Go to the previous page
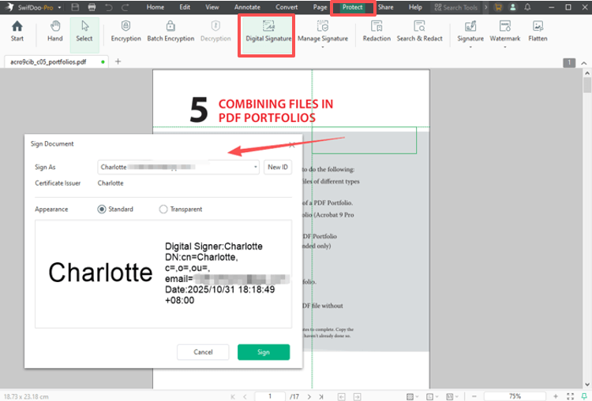 245,396
